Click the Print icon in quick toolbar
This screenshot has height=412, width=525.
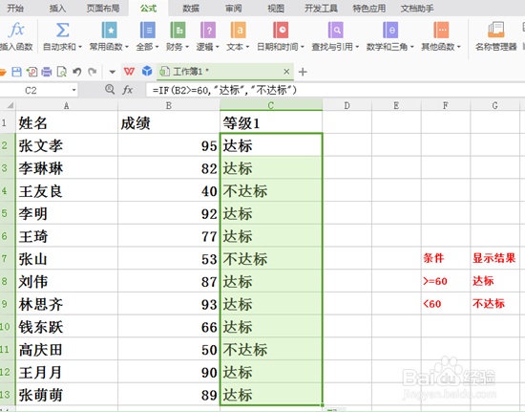tap(47, 72)
